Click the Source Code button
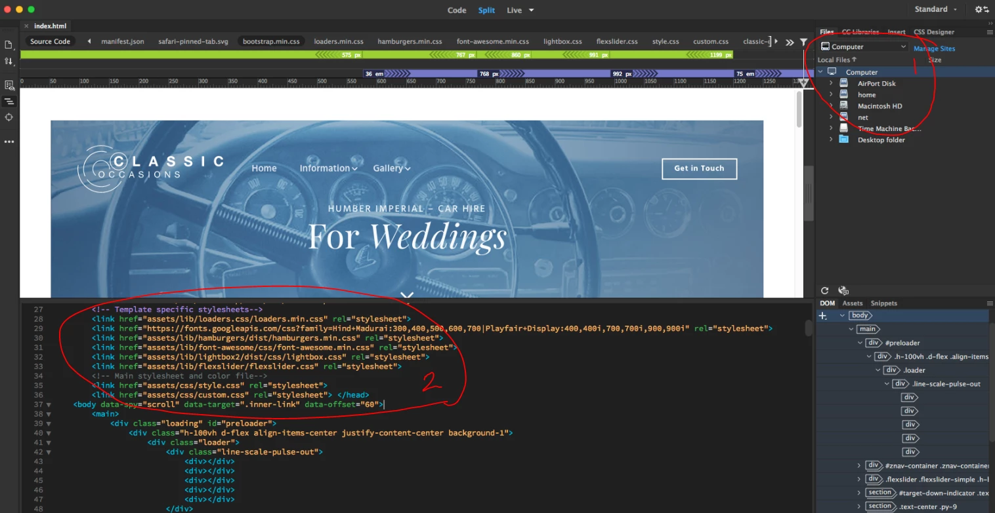The image size is (995, 513). (x=50, y=41)
